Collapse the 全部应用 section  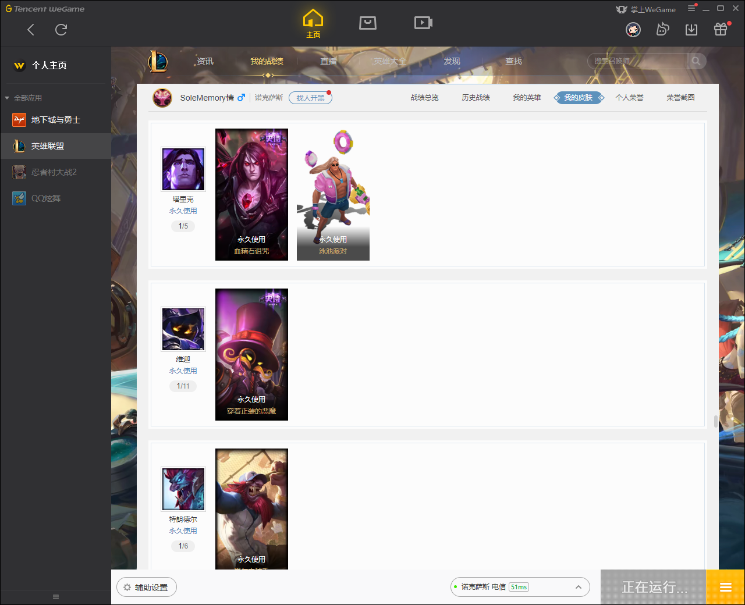click(x=23, y=98)
